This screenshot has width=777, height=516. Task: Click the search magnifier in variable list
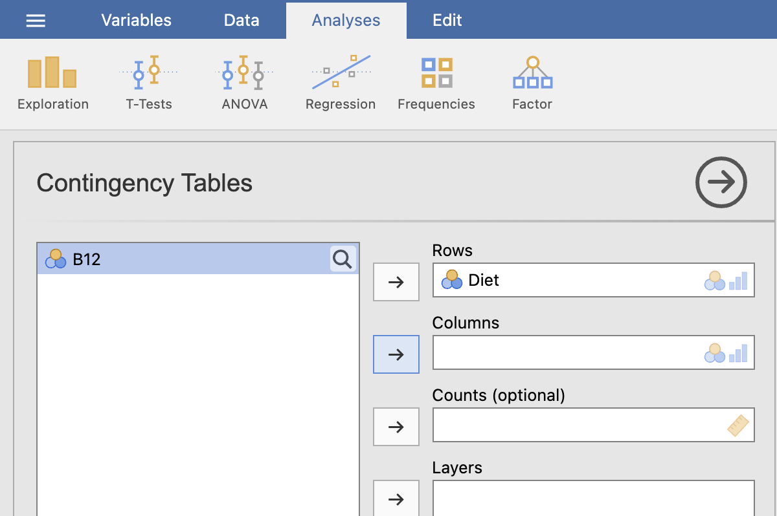343,259
